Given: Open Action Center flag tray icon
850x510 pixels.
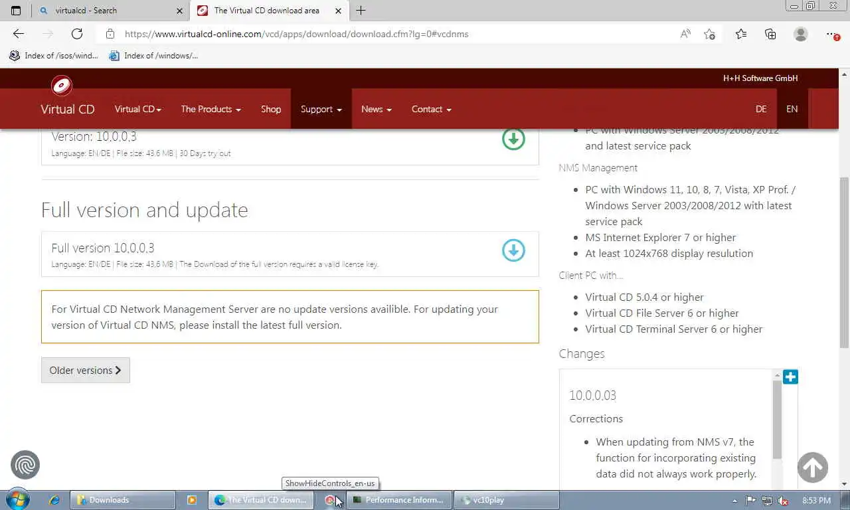Looking at the screenshot, I should click(x=750, y=501).
